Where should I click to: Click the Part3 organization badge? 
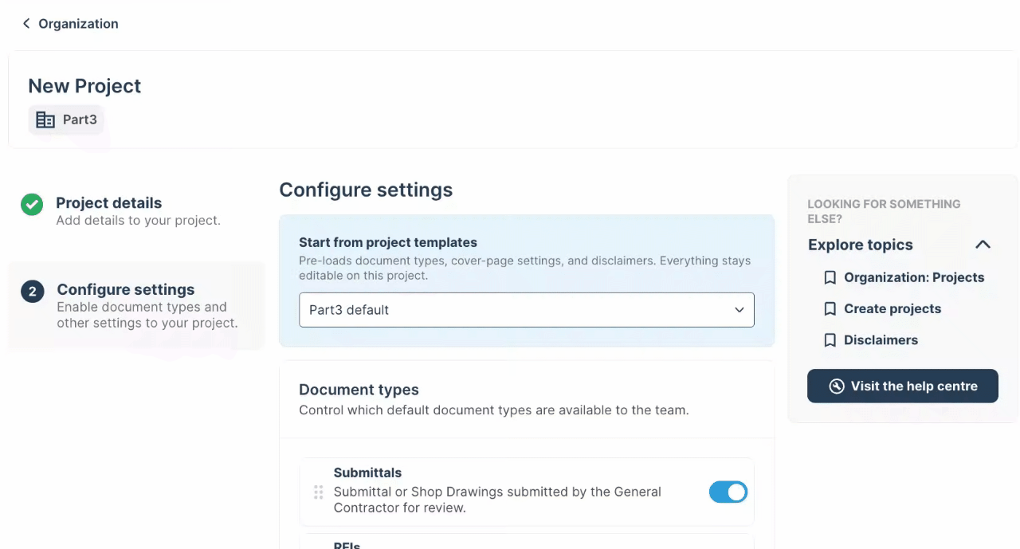[x=66, y=120]
